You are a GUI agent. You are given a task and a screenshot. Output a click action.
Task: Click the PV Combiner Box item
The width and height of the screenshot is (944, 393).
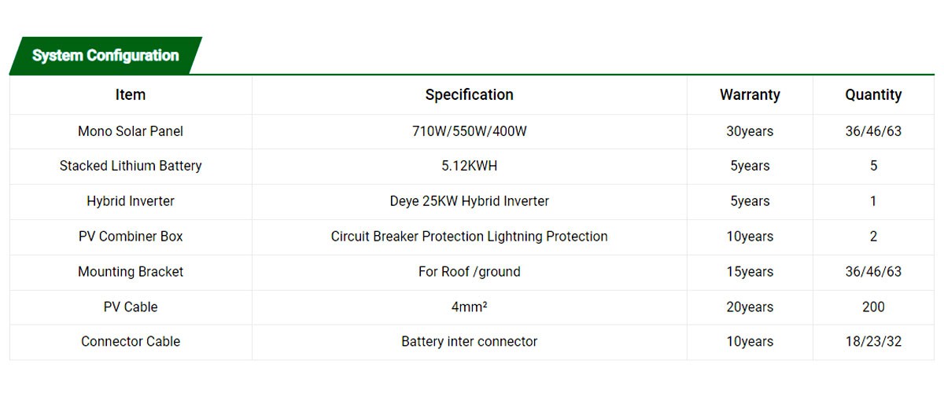(131, 237)
